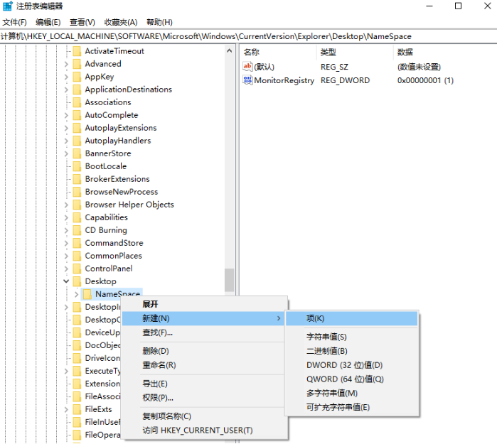This screenshot has height=444, width=497.
Task: Expand the Capabilities key arrow
Action: [66, 217]
